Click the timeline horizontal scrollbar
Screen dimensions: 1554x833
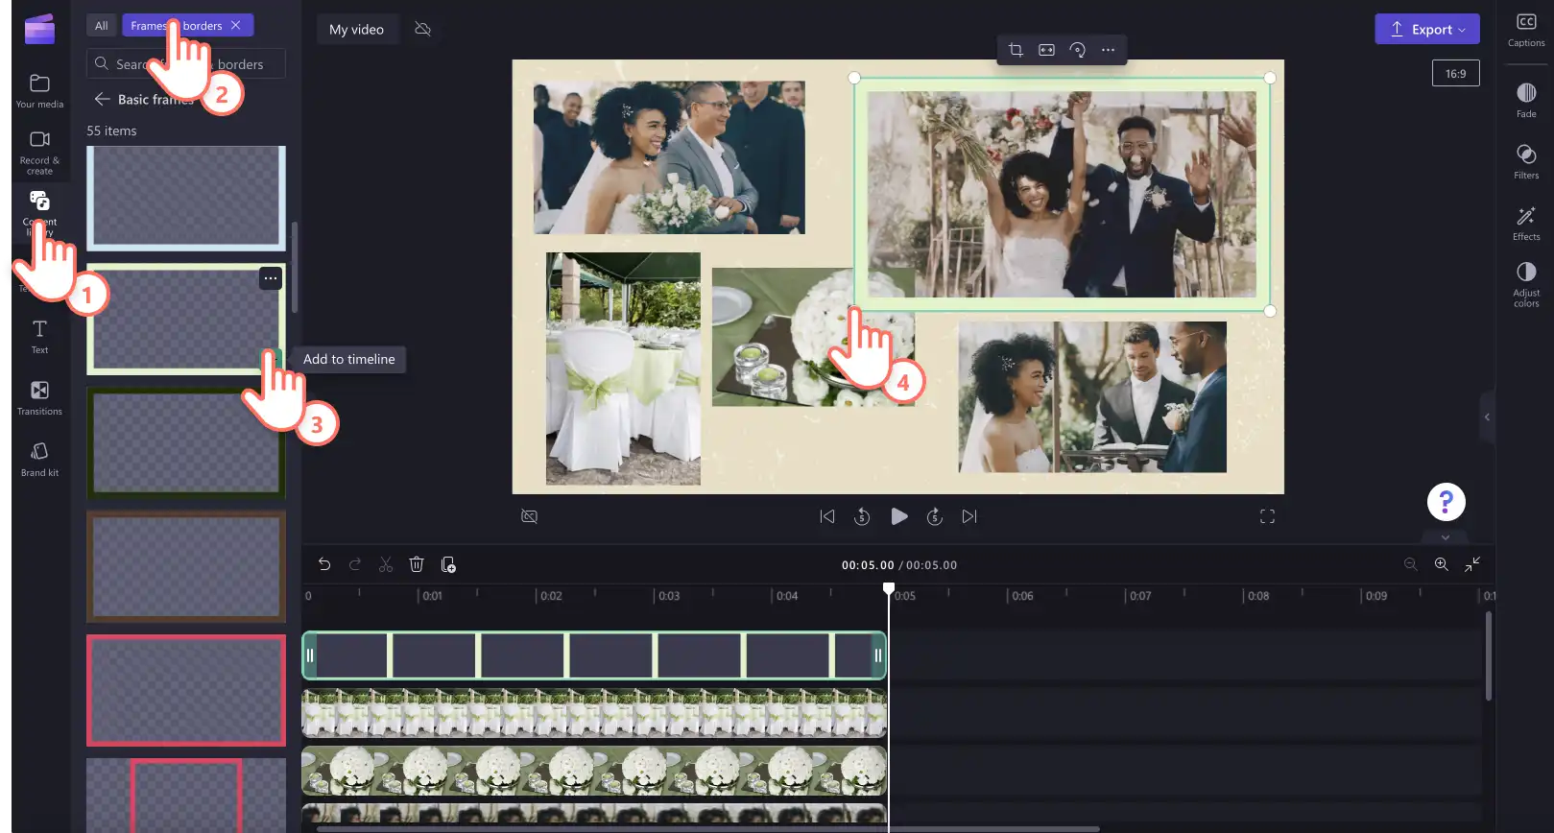pyautogui.click(x=707, y=829)
